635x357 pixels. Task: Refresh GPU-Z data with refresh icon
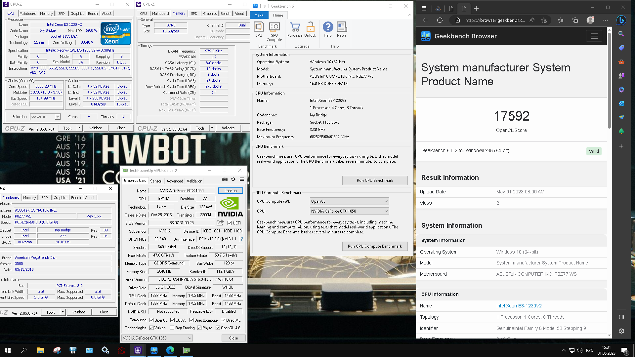(233, 179)
